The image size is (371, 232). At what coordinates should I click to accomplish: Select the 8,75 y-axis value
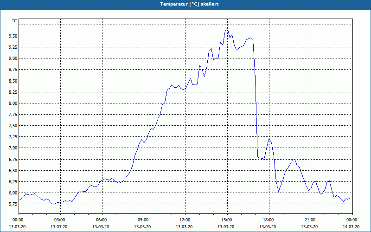pos(13,70)
